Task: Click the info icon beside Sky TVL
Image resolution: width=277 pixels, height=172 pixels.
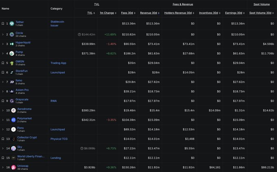Action: pos(82,148)
